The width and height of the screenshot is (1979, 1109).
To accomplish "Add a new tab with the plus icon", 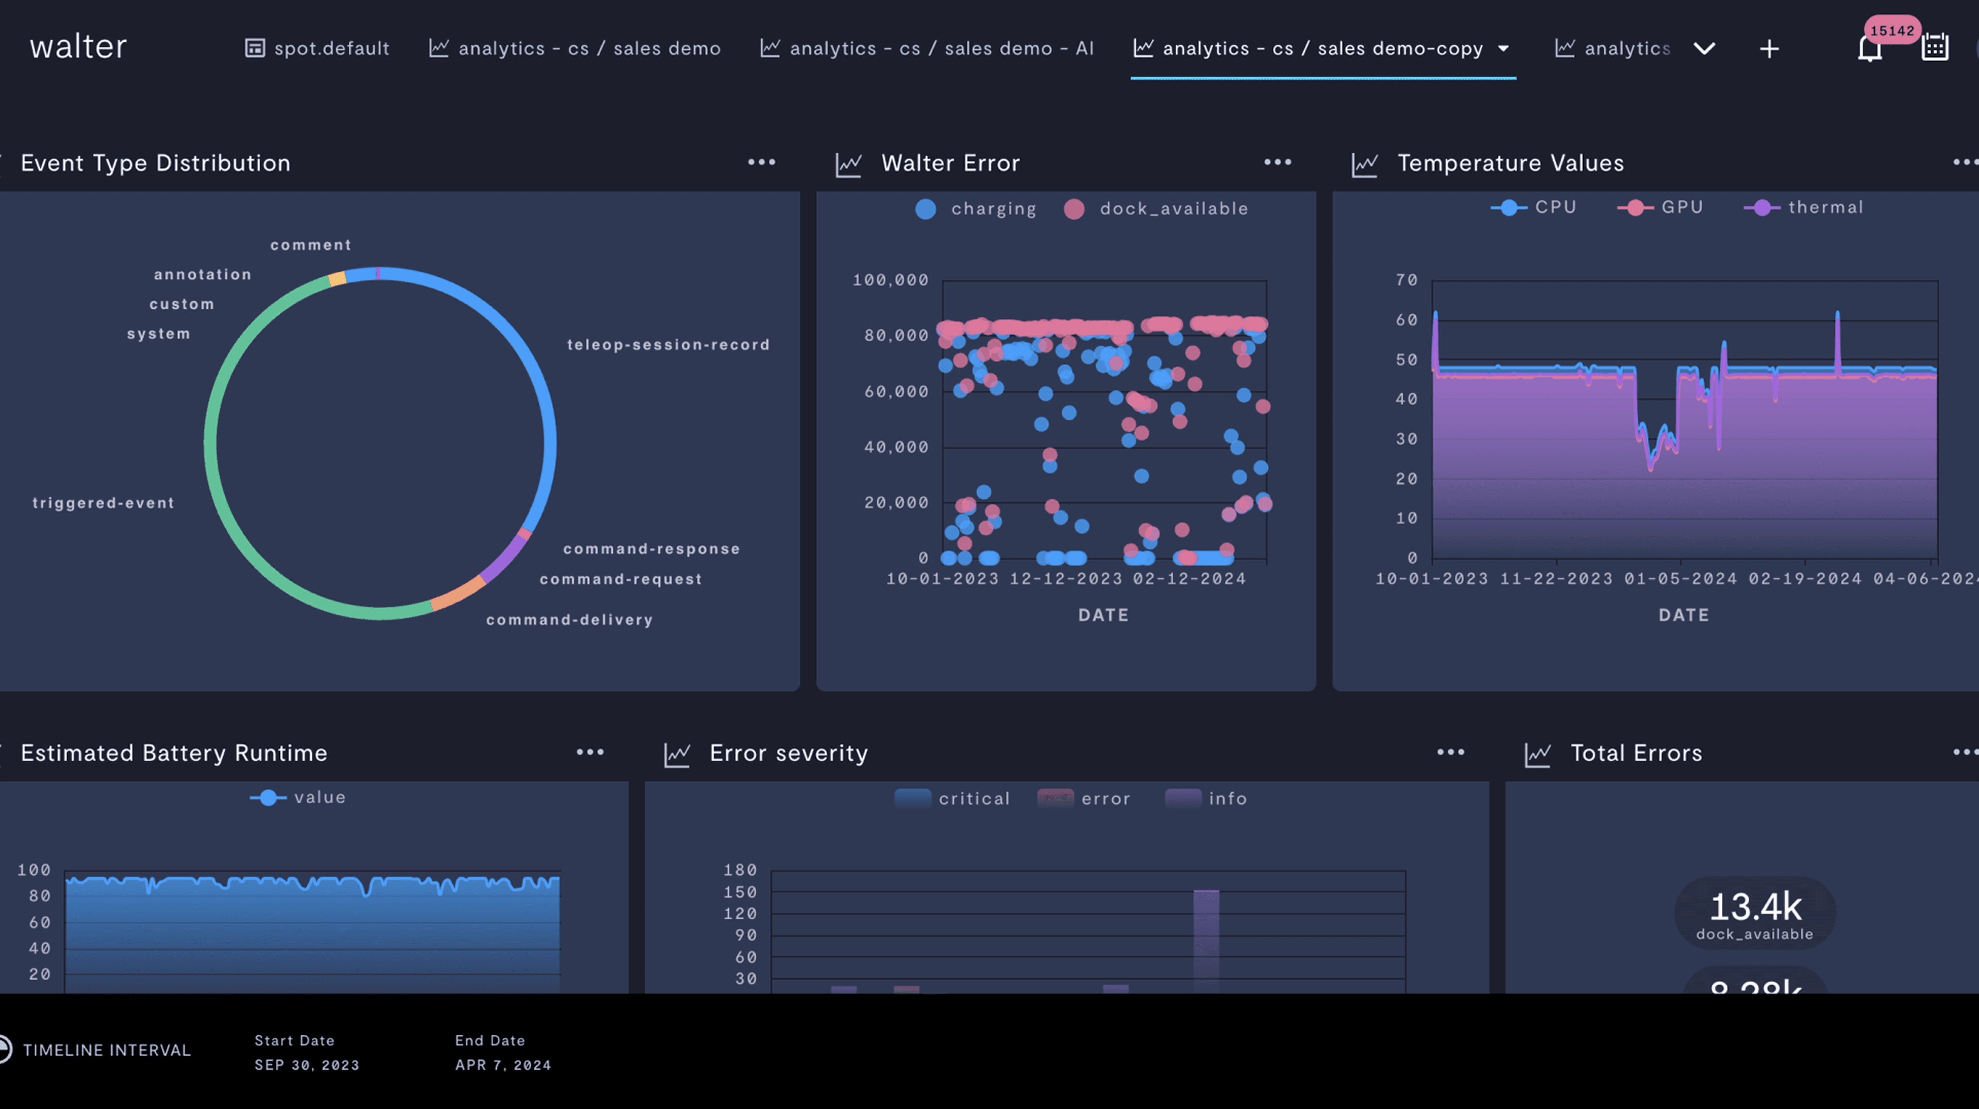I will [1769, 49].
